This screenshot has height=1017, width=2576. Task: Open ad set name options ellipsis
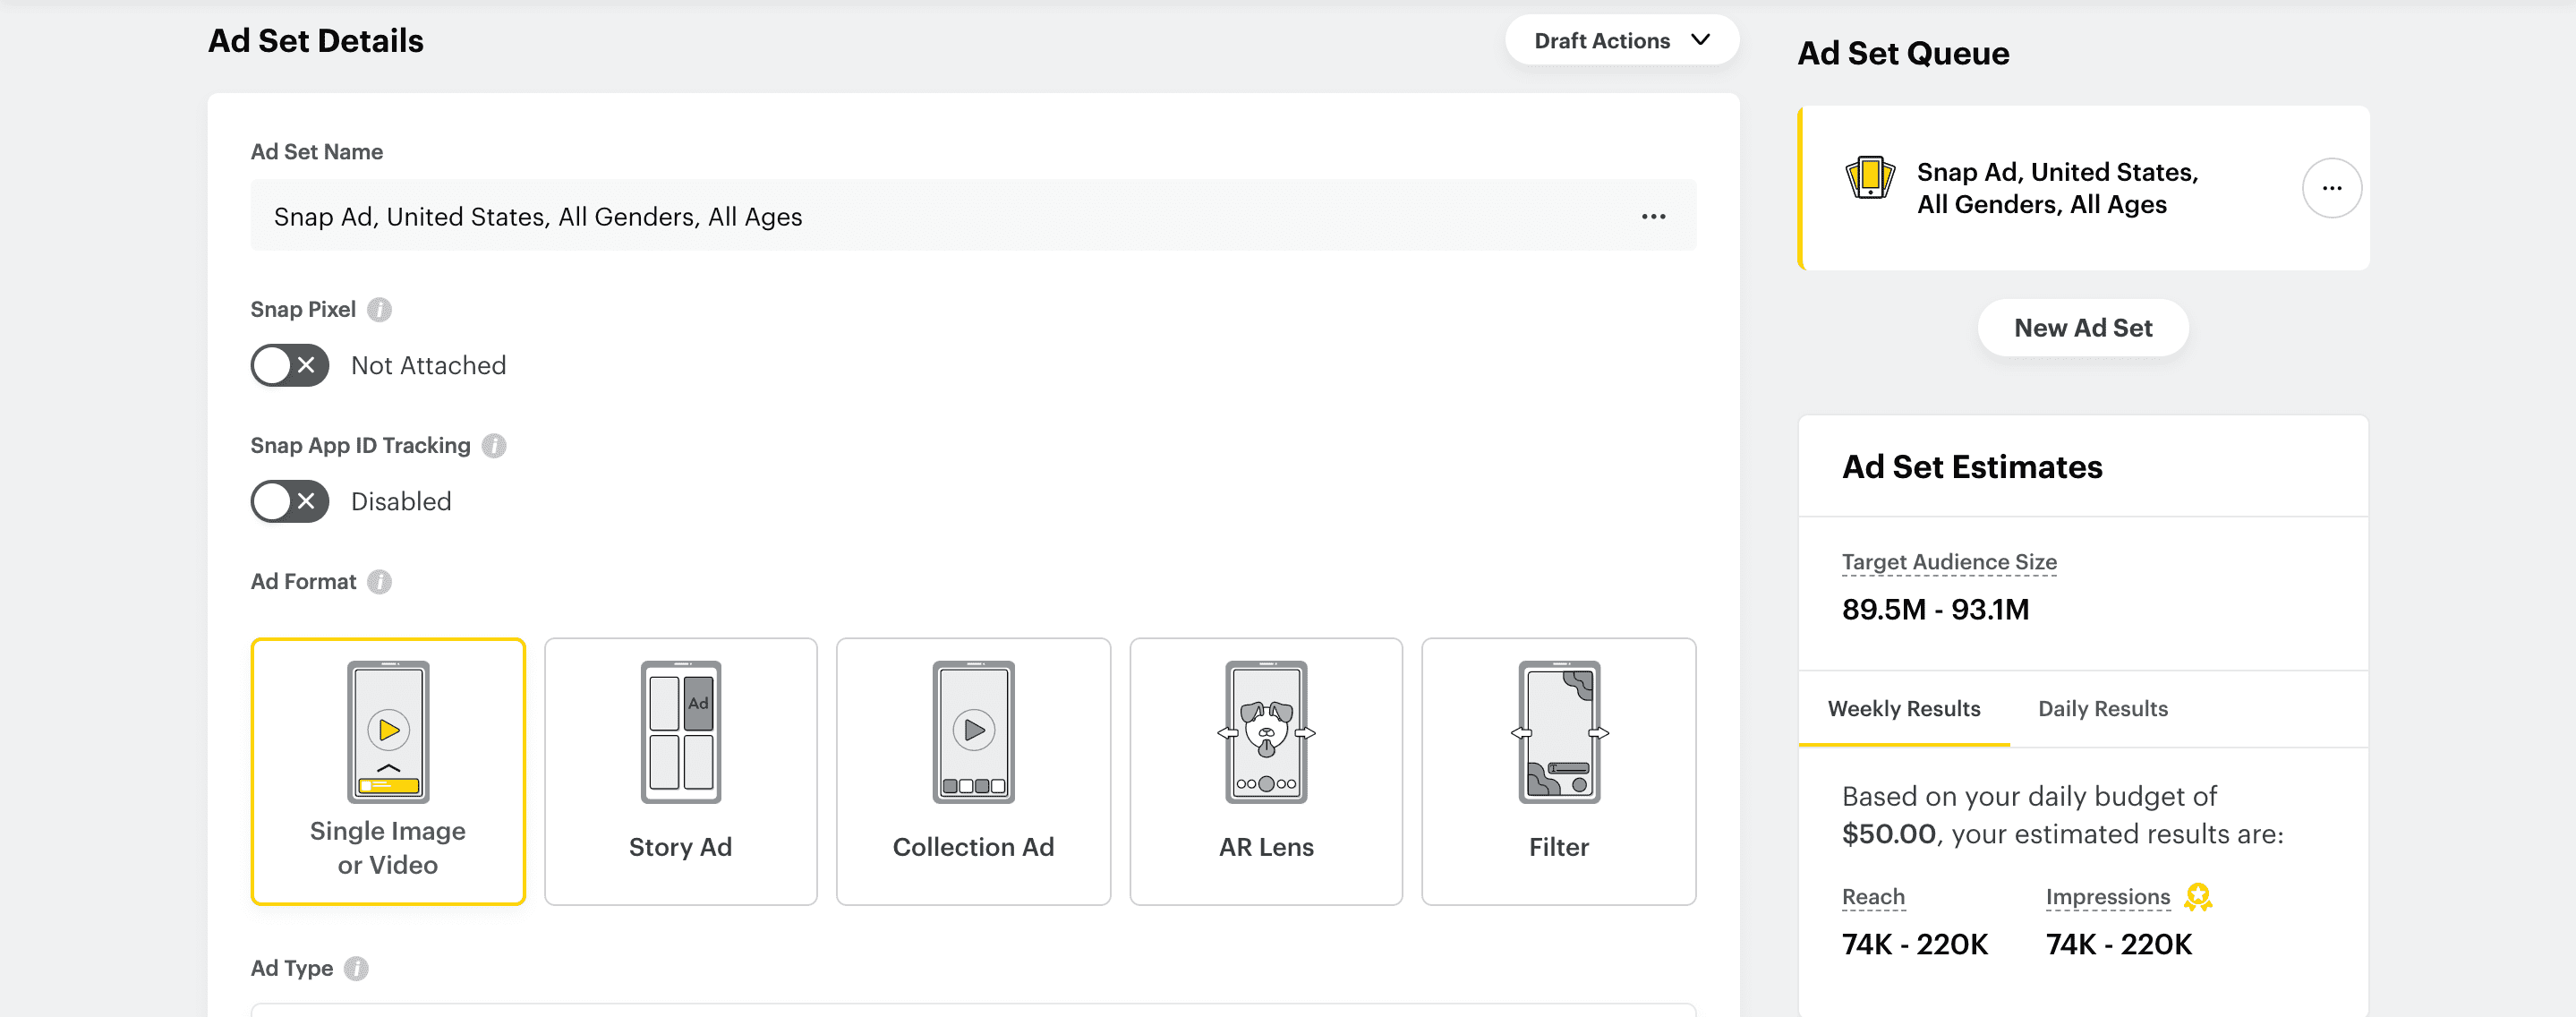click(x=1653, y=217)
